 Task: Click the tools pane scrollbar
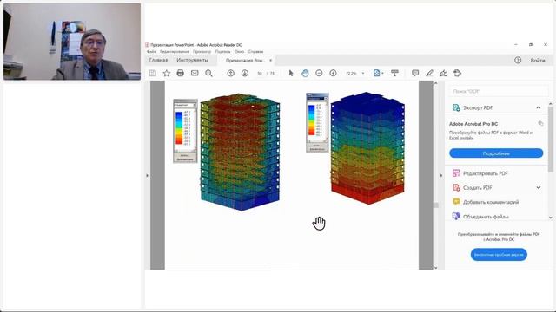551,140
